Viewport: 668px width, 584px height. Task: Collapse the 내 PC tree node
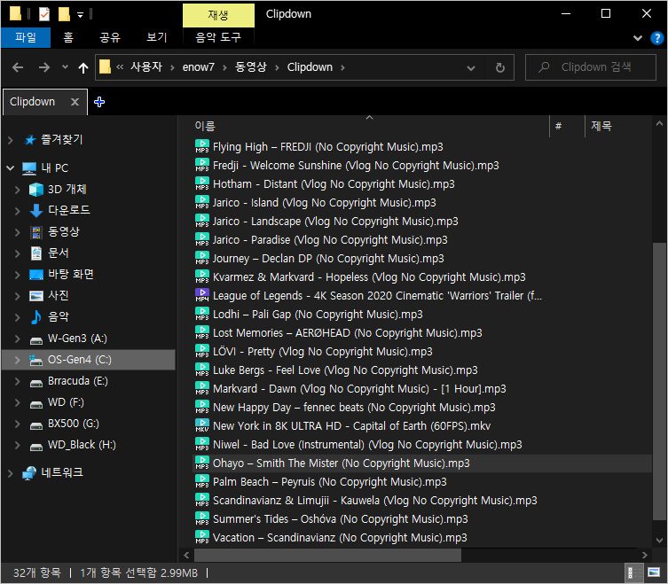(11, 168)
